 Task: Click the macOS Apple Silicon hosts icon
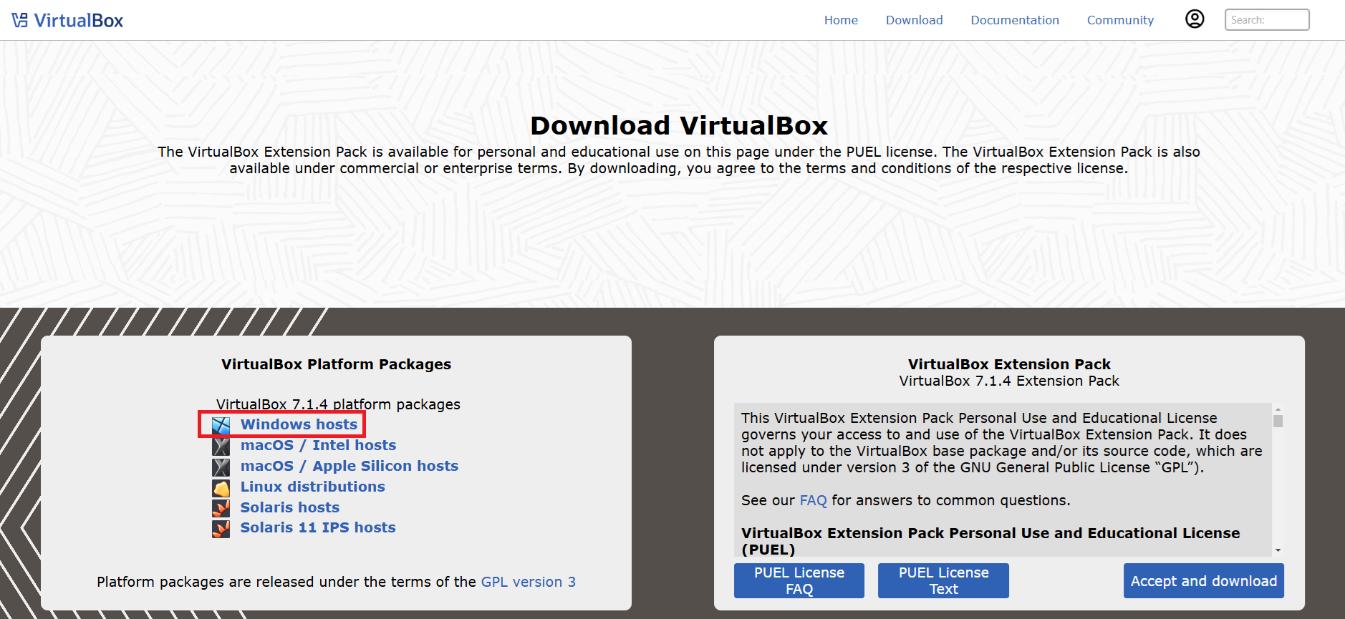[x=221, y=467]
